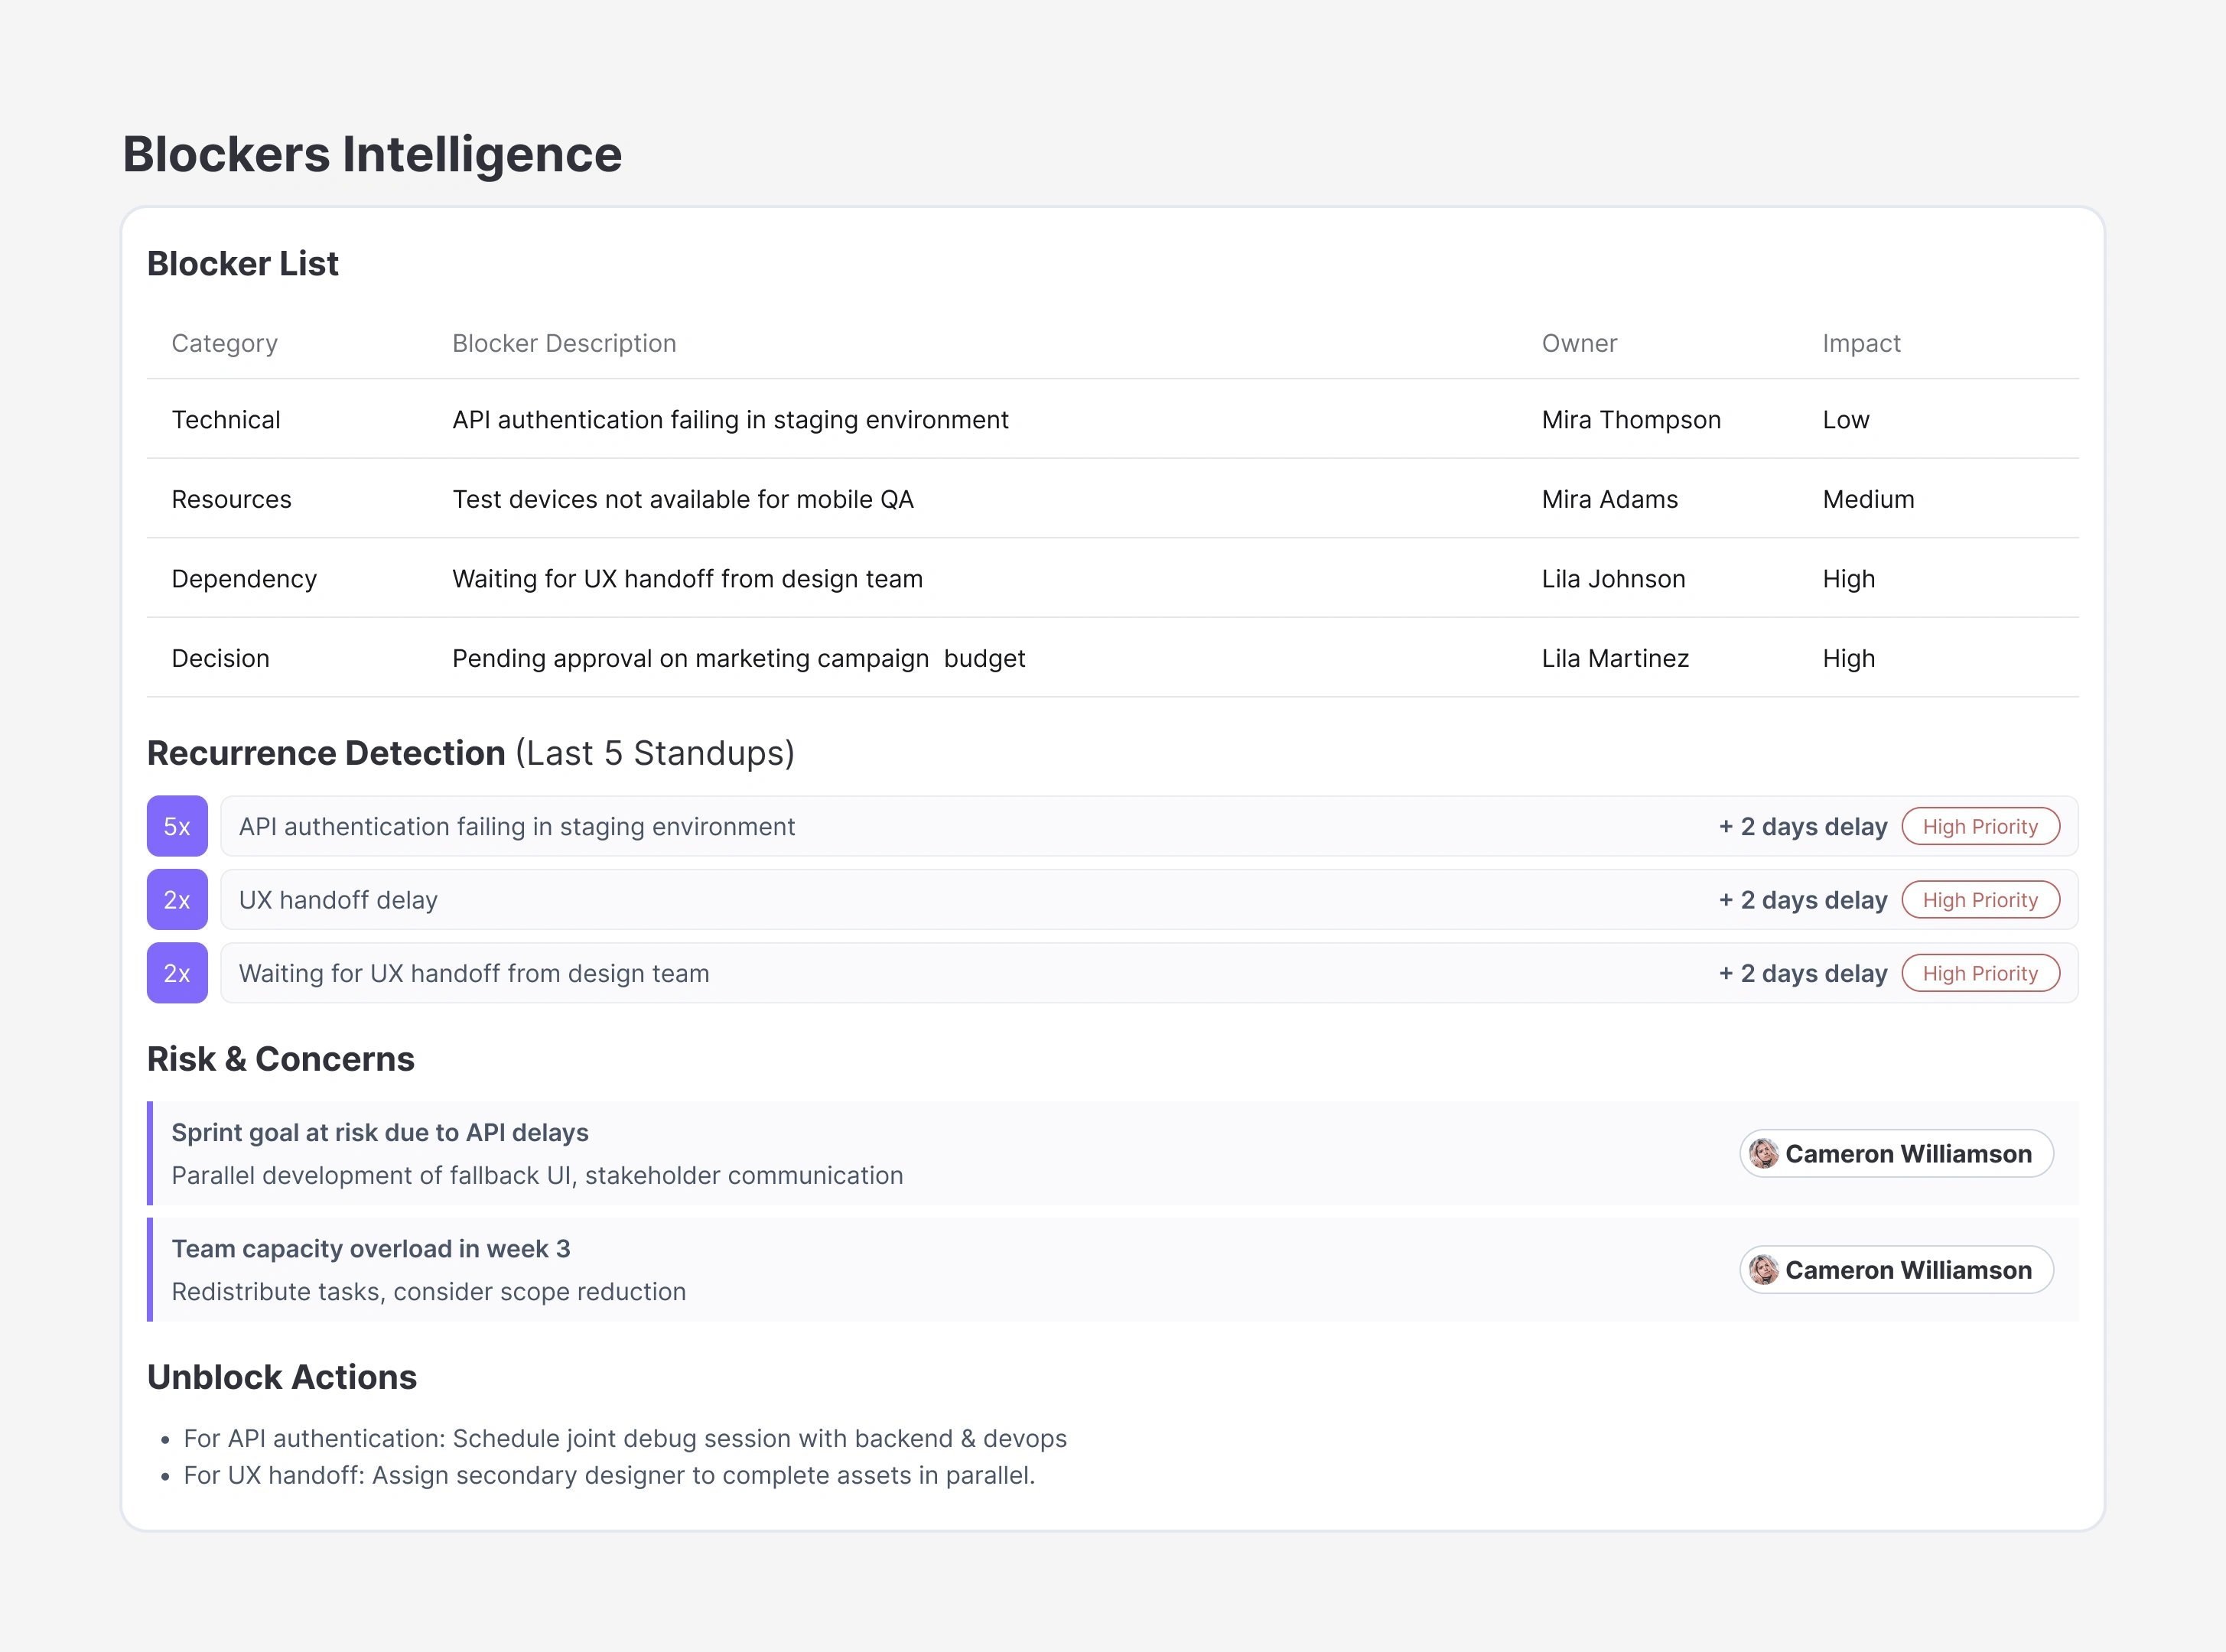Select owner Mira Adams
2226x1652 pixels.
[1610, 499]
